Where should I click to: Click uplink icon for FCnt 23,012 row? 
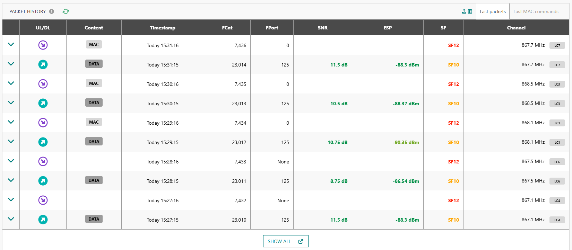(x=43, y=142)
